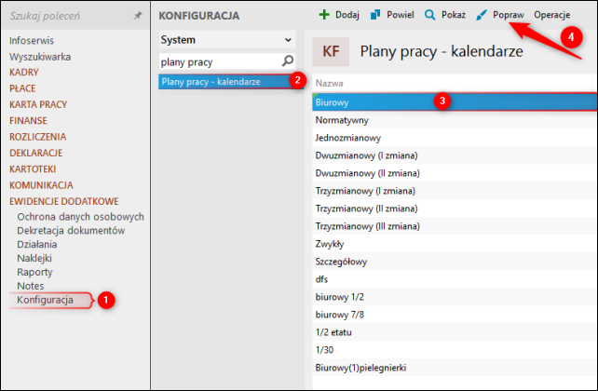Click the green plus Dodaj icon
This screenshot has height=391, width=598.
pyautogui.click(x=324, y=15)
